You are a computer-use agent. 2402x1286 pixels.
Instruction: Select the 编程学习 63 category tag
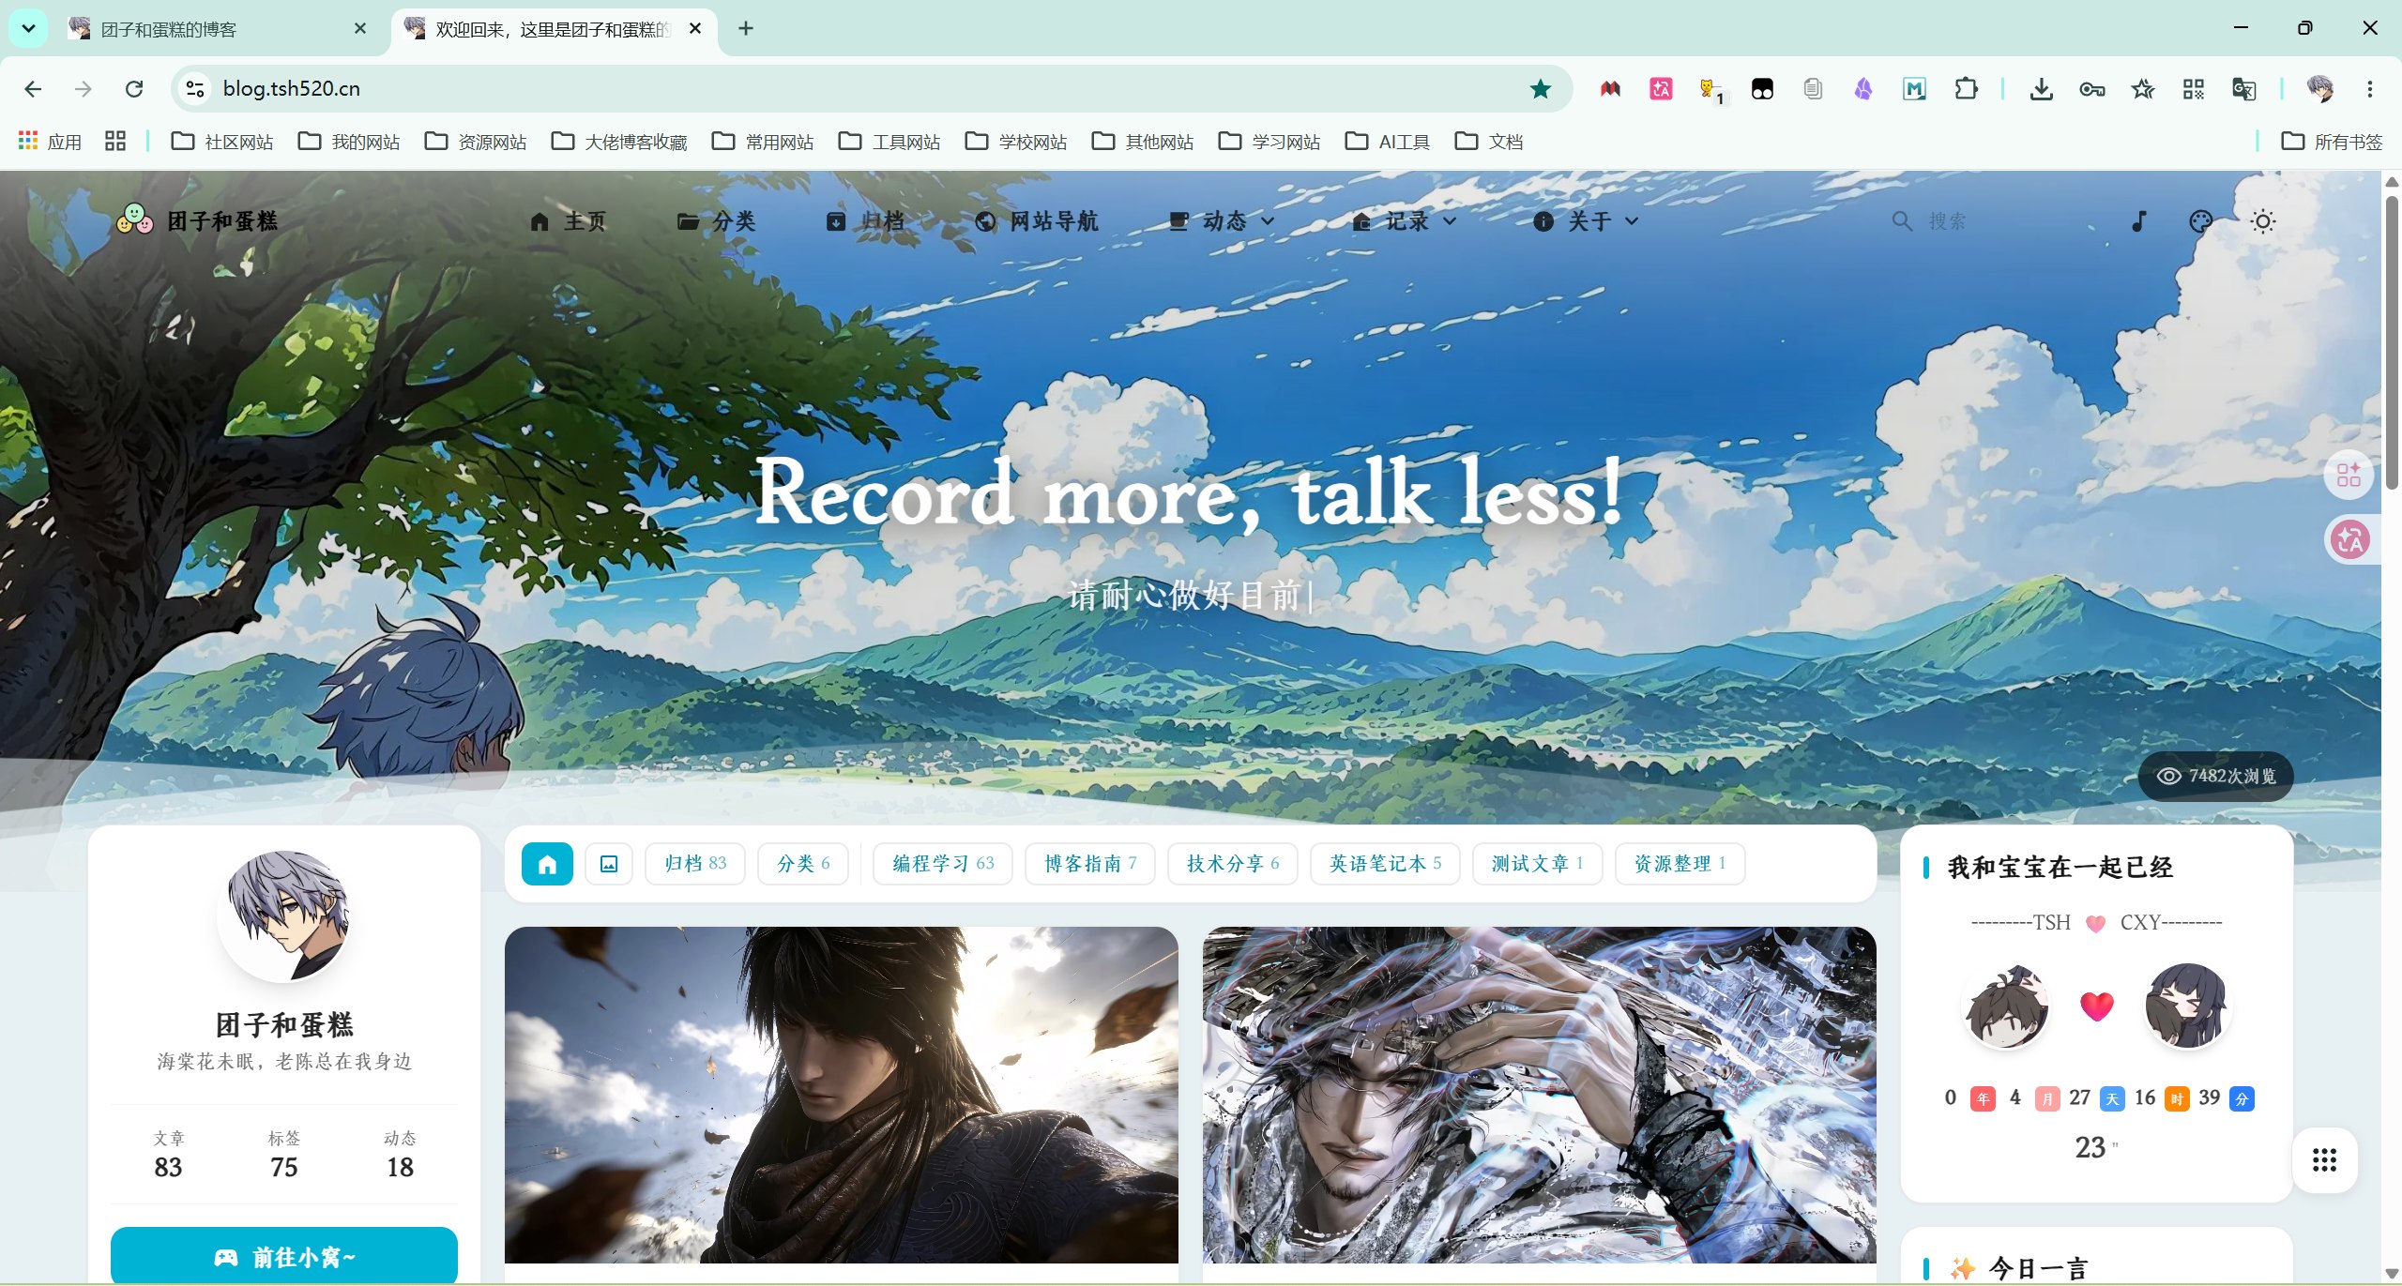[x=943, y=863]
